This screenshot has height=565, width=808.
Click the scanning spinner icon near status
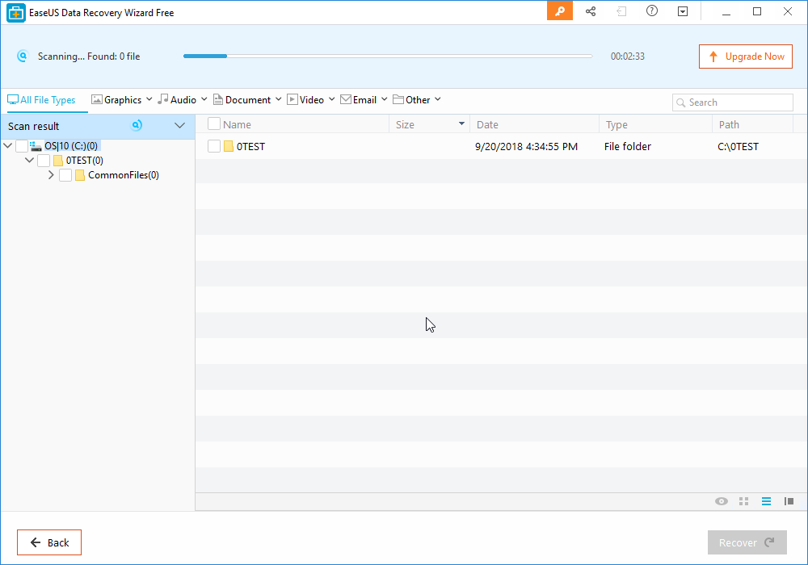[22, 56]
